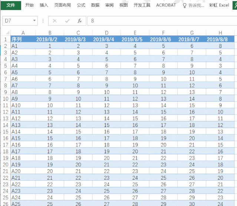Select column D header
The width and height of the screenshot is (237, 206).
click(x=106, y=33)
